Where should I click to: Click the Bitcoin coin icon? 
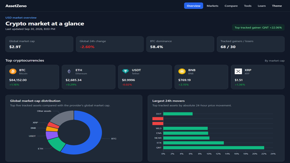click(13, 71)
